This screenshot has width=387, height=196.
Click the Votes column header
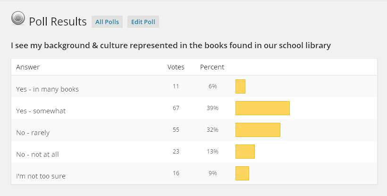[176, 67]
